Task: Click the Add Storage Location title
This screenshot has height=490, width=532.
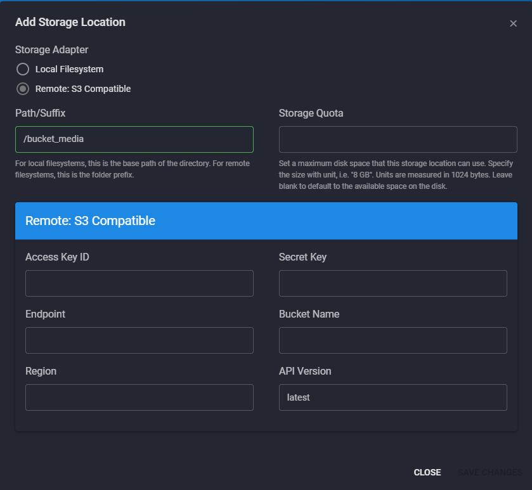Action: point(70,22)
